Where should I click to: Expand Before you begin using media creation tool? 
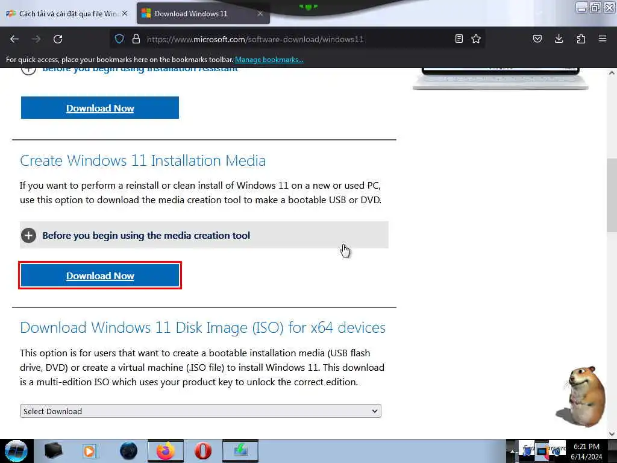(x=204, y=235)
